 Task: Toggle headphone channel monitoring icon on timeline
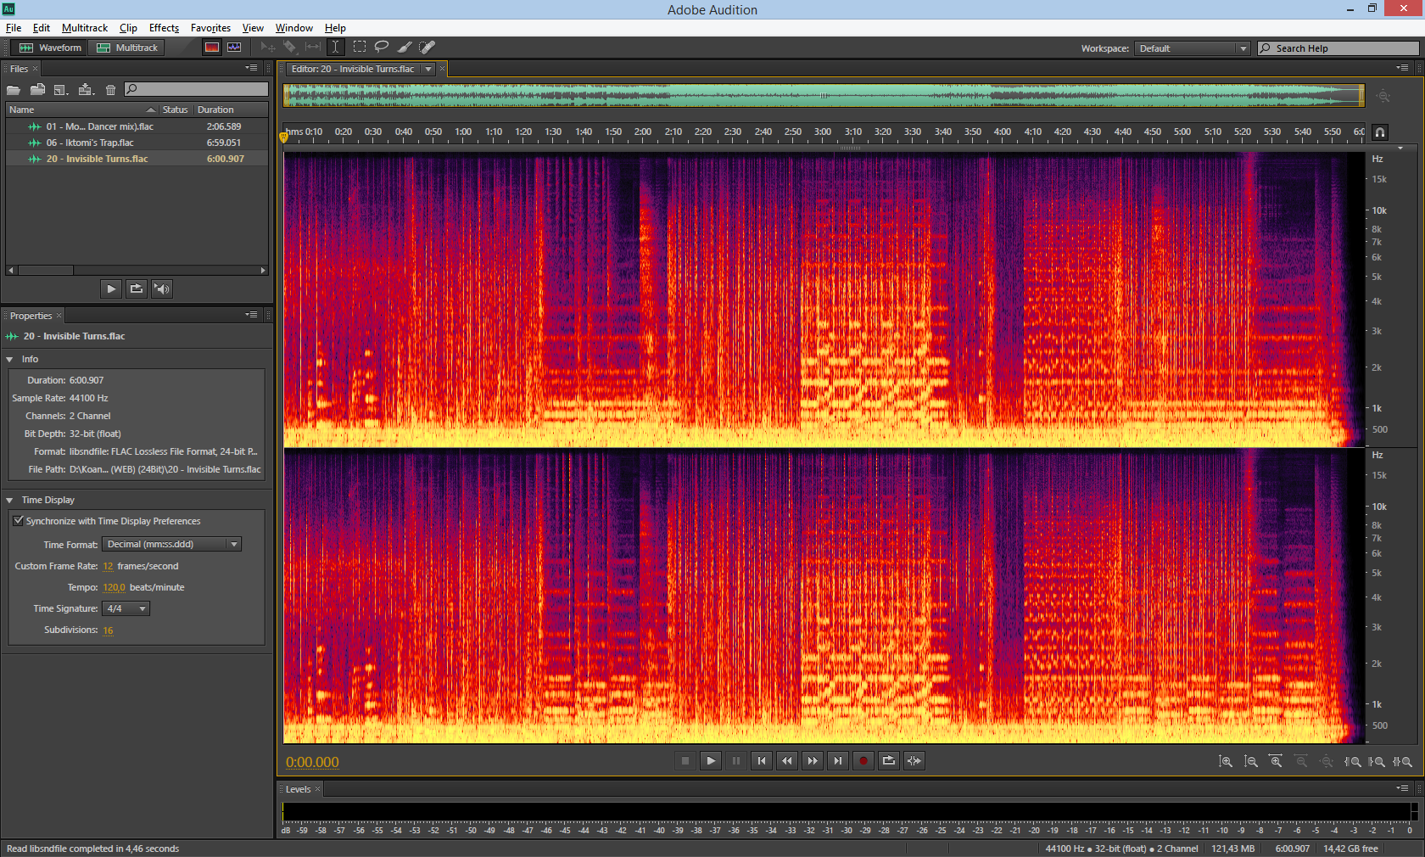coord(1380,132)
